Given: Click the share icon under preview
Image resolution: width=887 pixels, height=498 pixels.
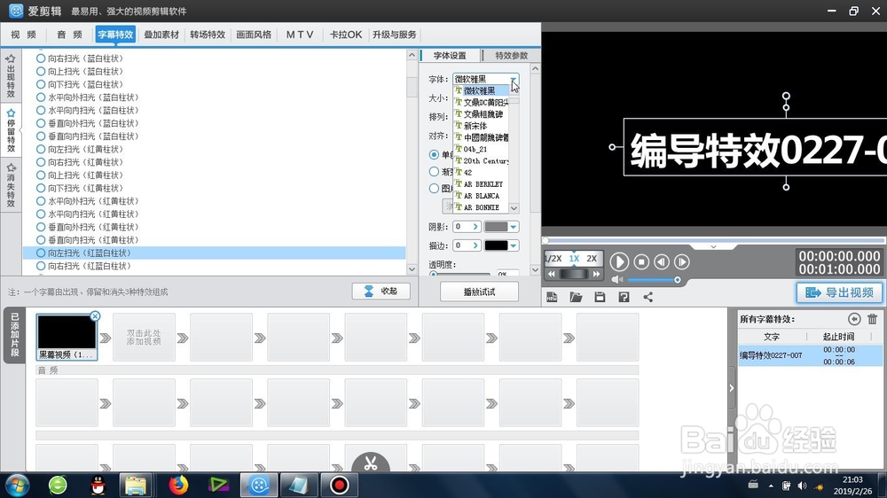Looking at the screenshot, I should pos(648,298).
